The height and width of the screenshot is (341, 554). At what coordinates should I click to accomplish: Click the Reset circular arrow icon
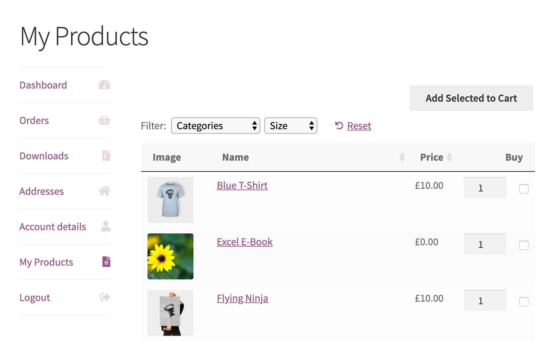339,125
